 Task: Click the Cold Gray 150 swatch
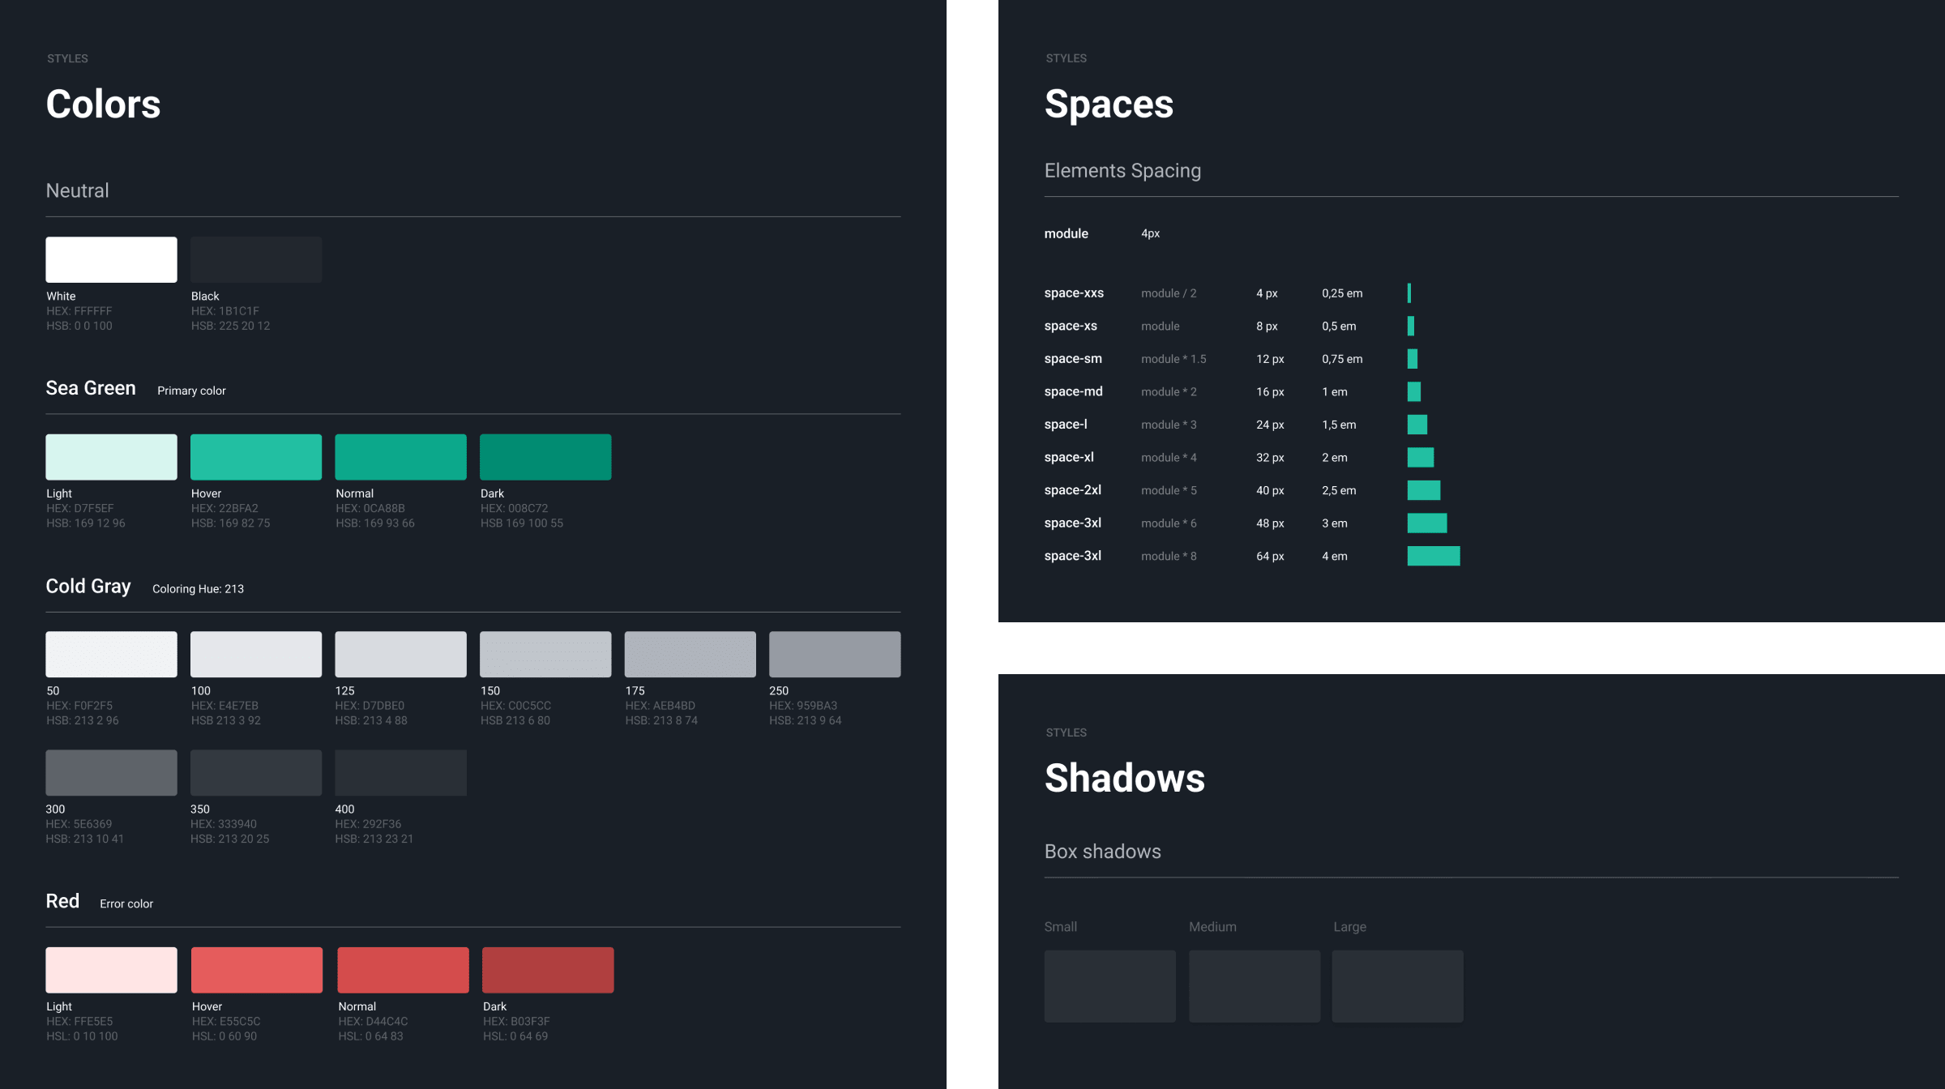point(545,654)
